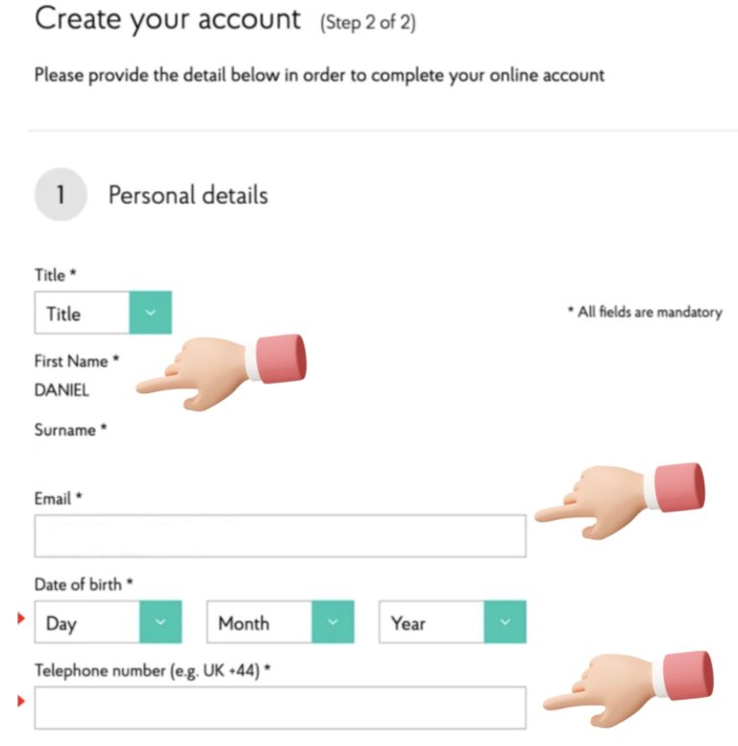Click the pointing hand beside the Telephone field
This screenshot has width=738, height=746.
point(628,688)
